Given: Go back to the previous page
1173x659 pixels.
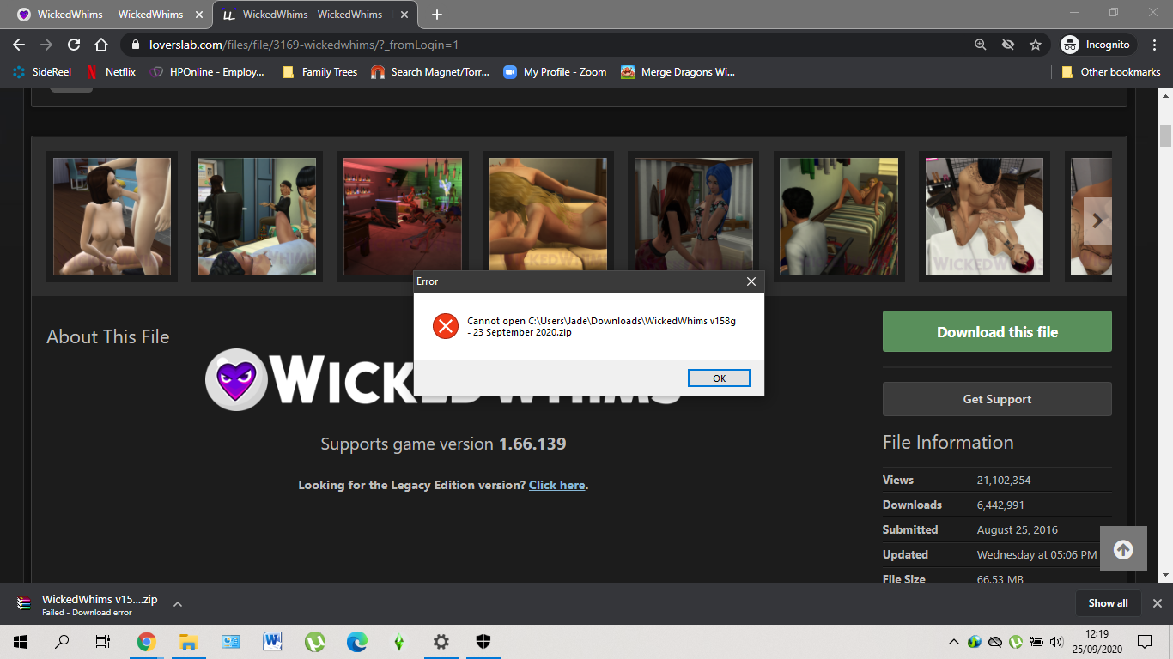Looking at the screenshot, I should pos(19,45).
